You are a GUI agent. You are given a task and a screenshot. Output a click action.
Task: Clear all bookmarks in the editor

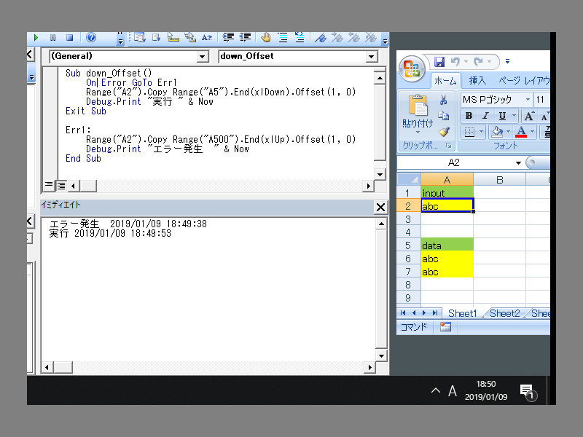(x=370, y=38)
